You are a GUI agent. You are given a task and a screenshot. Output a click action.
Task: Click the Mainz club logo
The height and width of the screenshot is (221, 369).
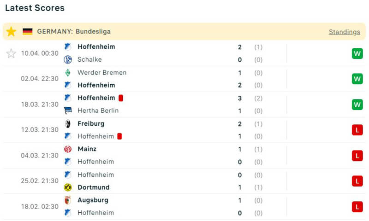68,149
